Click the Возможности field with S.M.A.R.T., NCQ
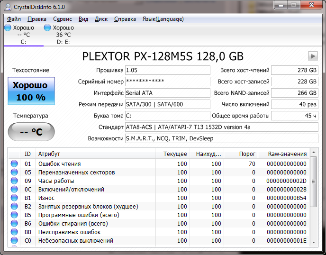This screenshot has width=326, height=255. (222, 138)
